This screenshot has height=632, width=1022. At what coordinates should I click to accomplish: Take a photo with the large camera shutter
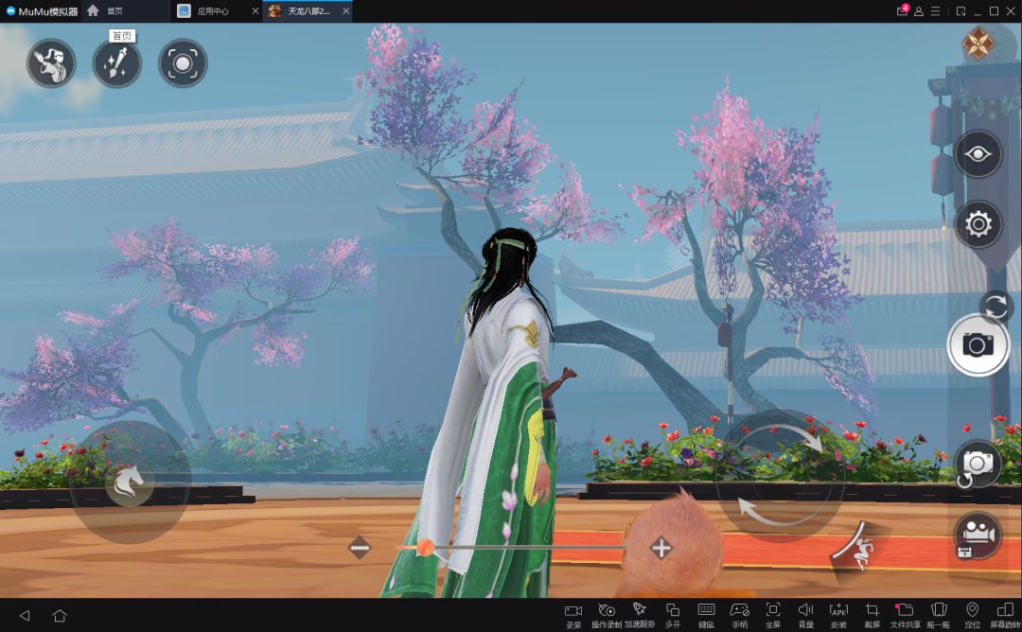pyautogui.click(x=978, y=344)
